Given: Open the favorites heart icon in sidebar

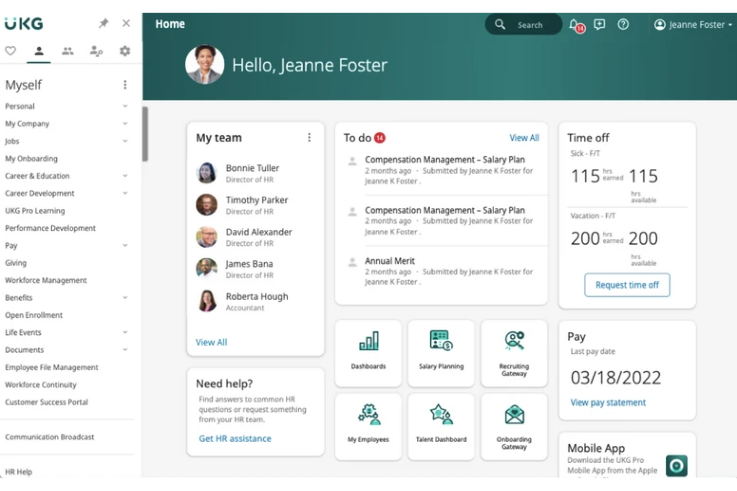Looking at the screenshot, I should pyautogui.click(x=10, y=50).
